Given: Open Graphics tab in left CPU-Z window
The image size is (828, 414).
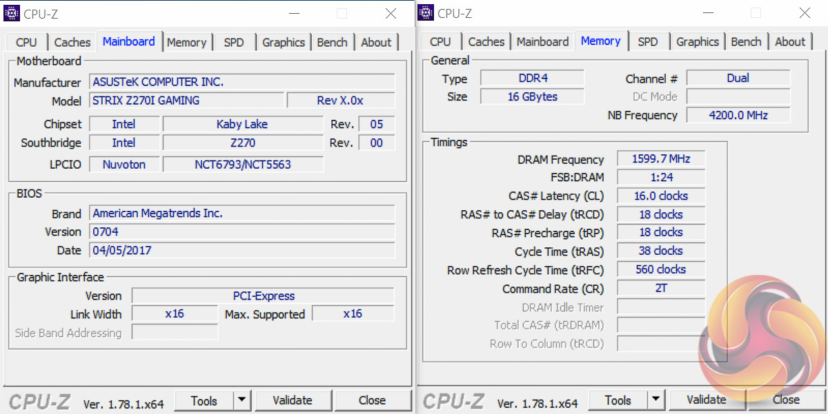Looking at the screenshot, I should pyautogui.click(x=284, y=42).
